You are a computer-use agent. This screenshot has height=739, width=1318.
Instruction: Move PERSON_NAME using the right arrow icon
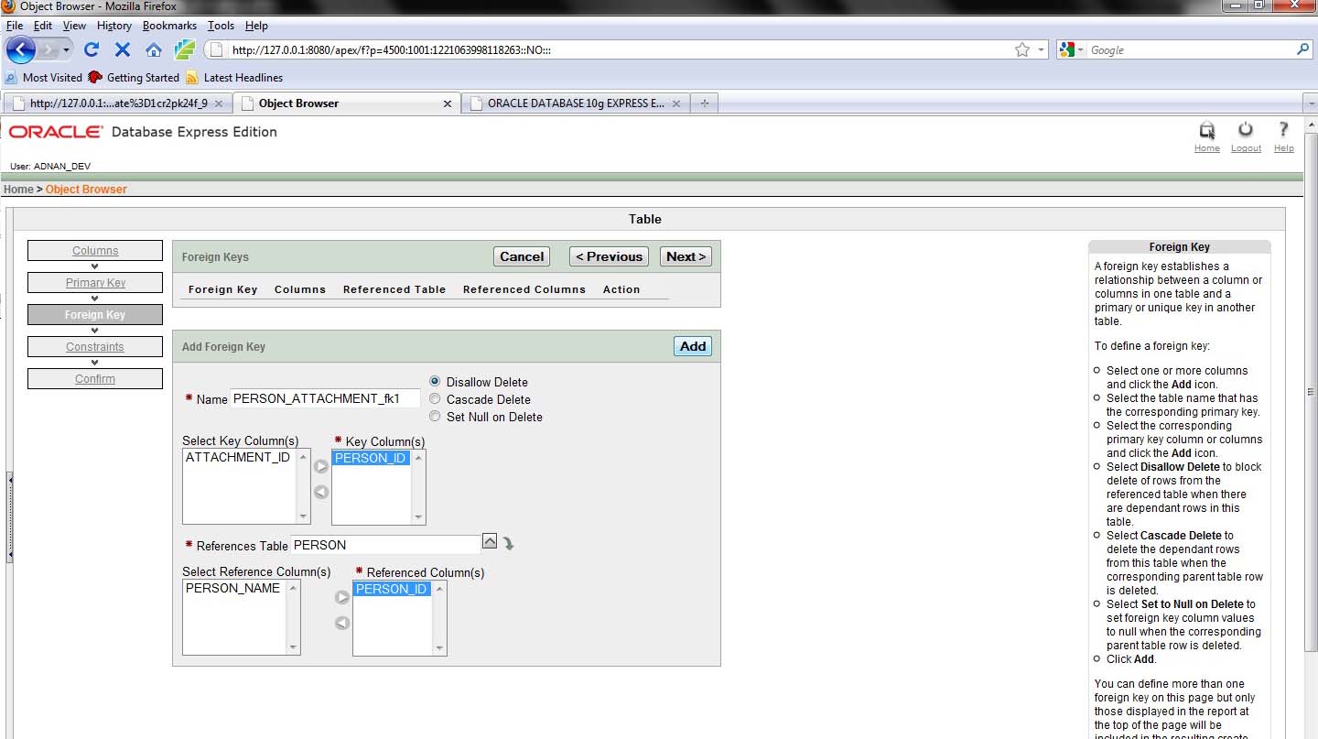[x=342, y=597]
